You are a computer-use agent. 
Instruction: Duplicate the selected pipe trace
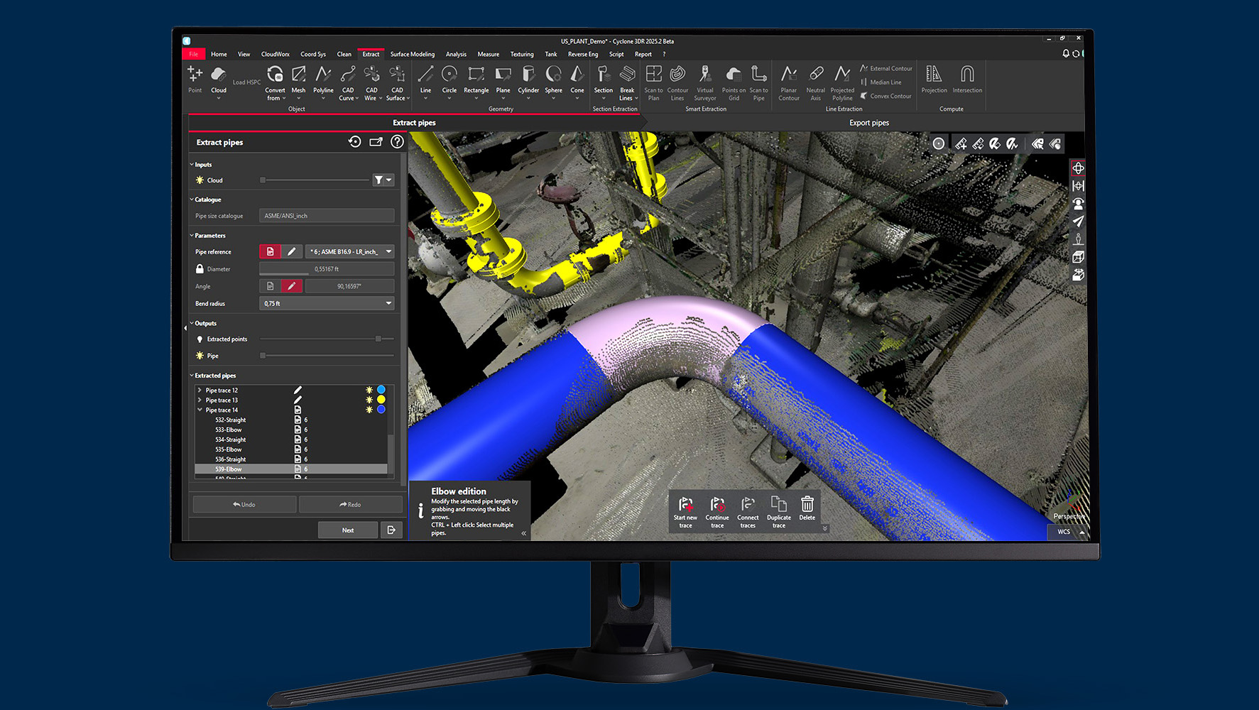pos(779,511)
